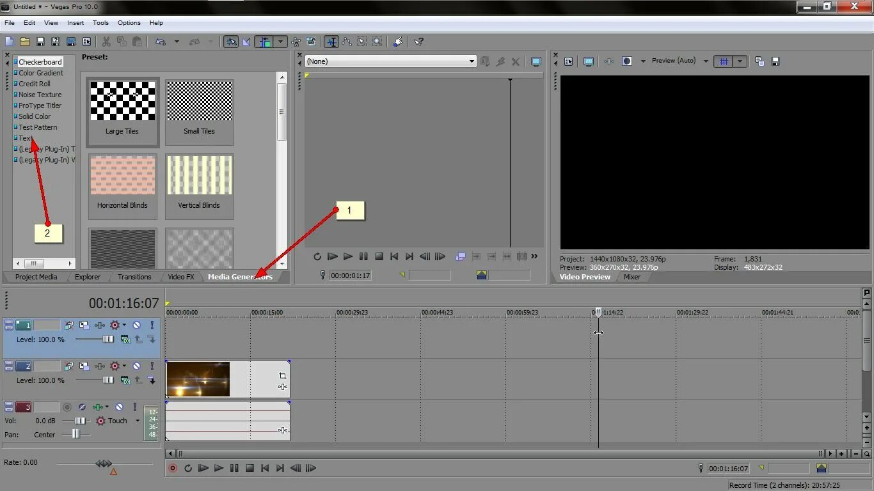Viewport: 874px width, 491px height.
Task: Click the What's This help icon
Action: tap(419, 42)
